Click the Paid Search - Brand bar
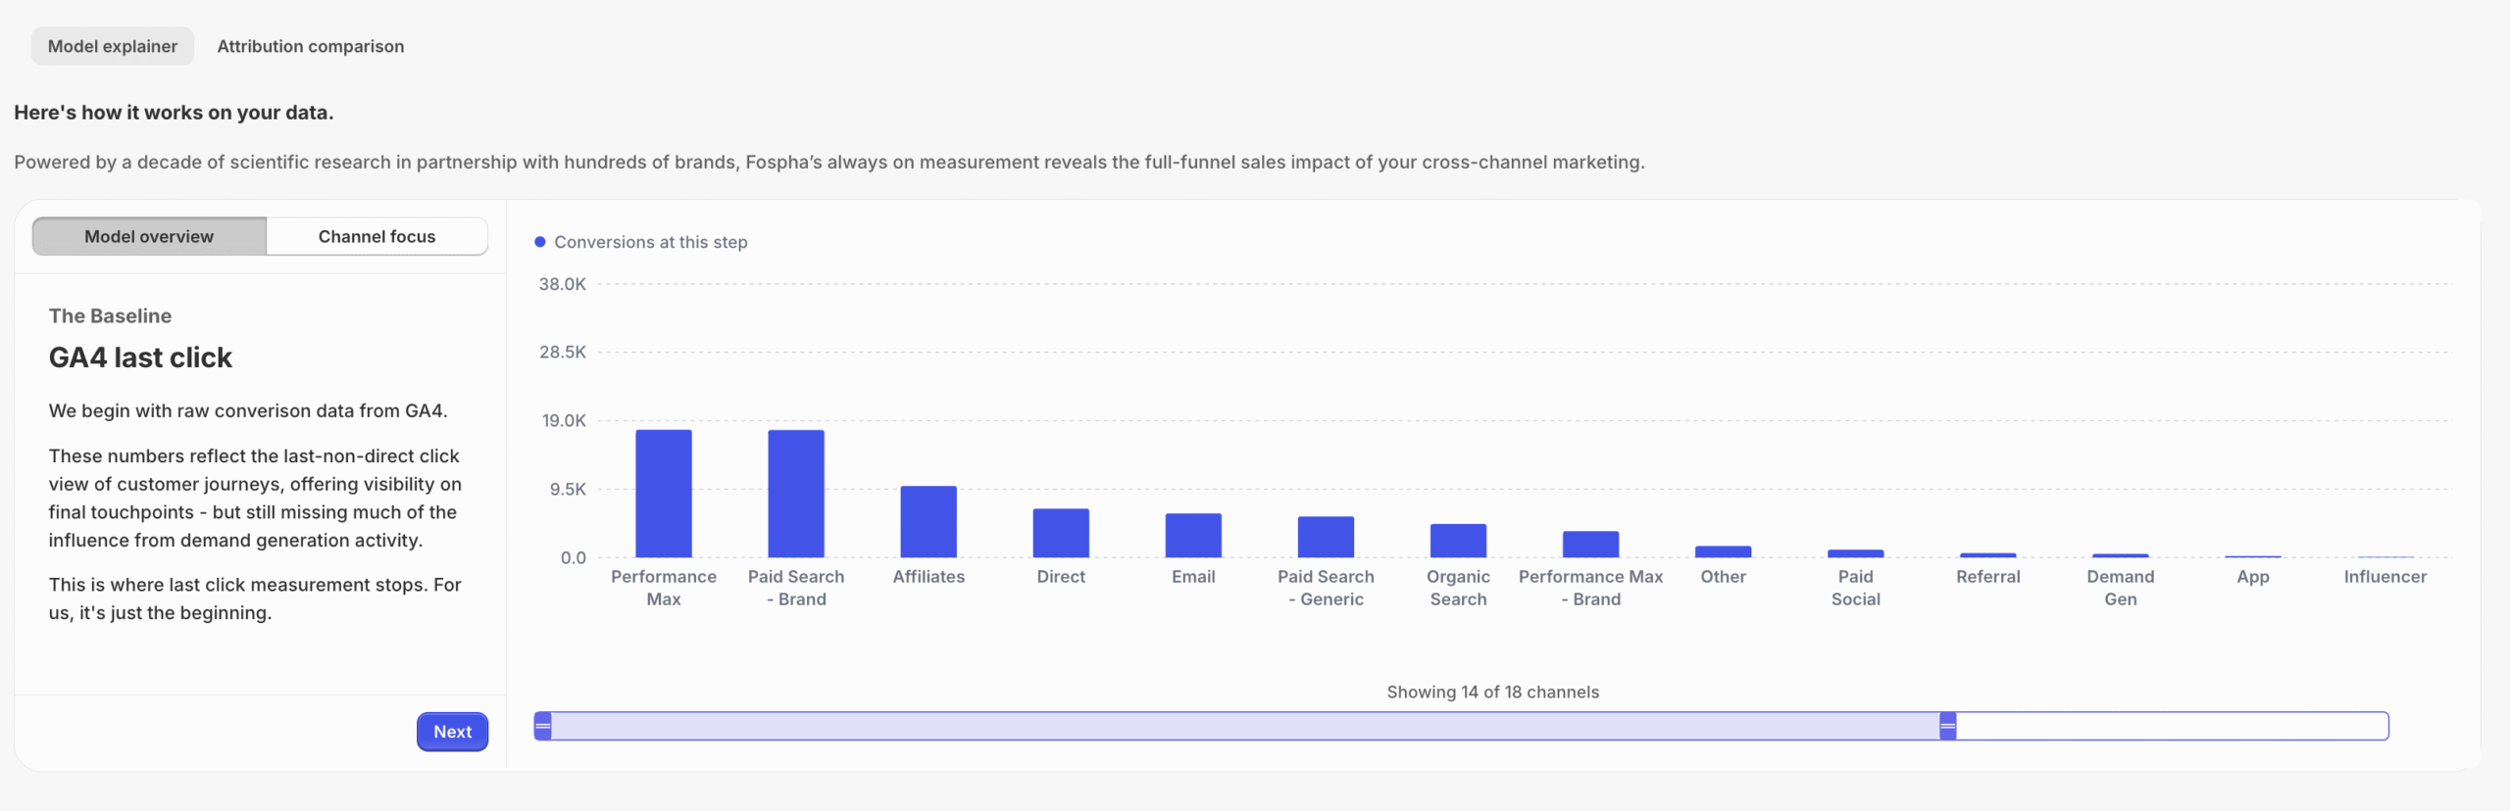The height and width of the screenshot is (811, 2510). (x=796, y=494)
